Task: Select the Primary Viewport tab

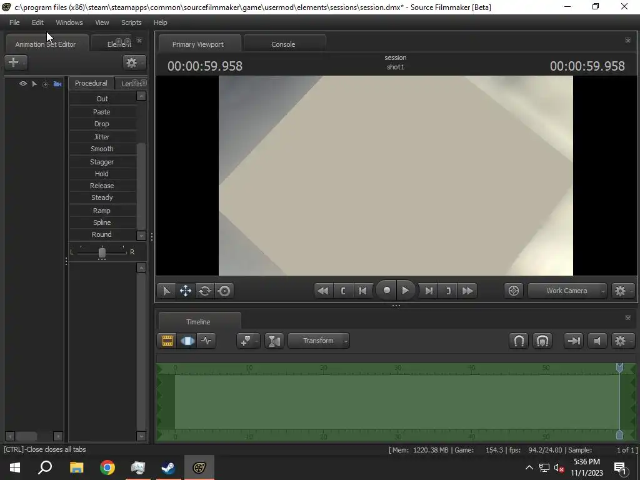Action: (198, 44)
